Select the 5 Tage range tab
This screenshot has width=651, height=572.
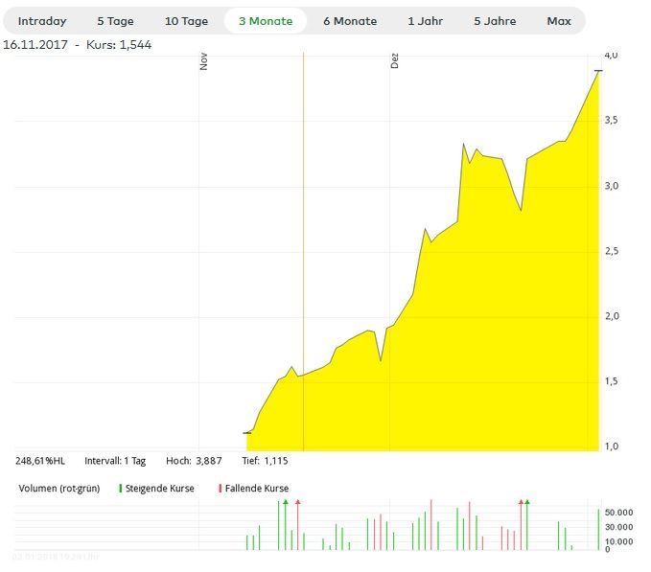(115, 21)
